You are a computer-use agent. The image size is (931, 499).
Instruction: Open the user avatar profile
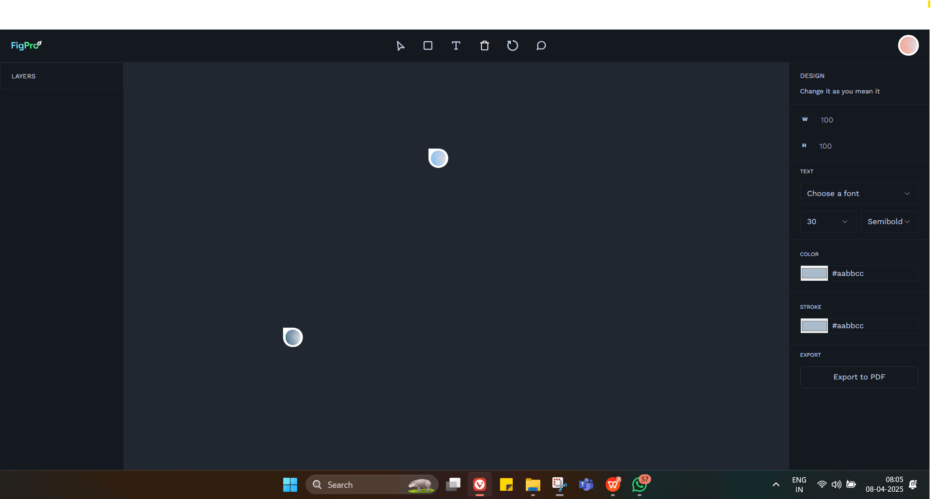click(908, 45)
